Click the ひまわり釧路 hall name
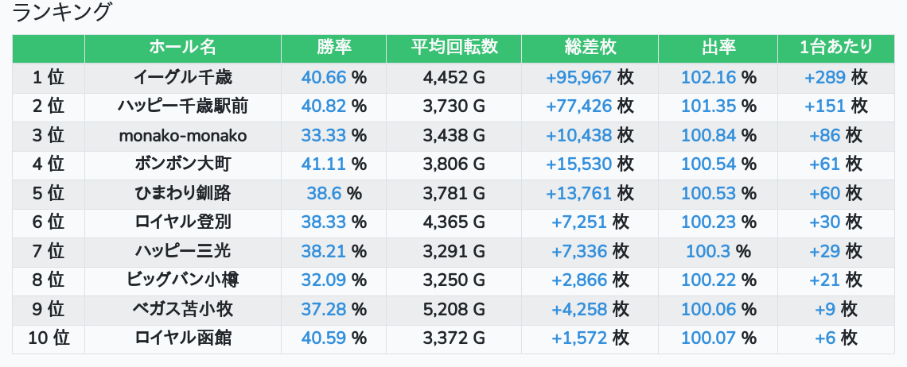The width and height of the screenshot is (907, 367). click(182, 193)
